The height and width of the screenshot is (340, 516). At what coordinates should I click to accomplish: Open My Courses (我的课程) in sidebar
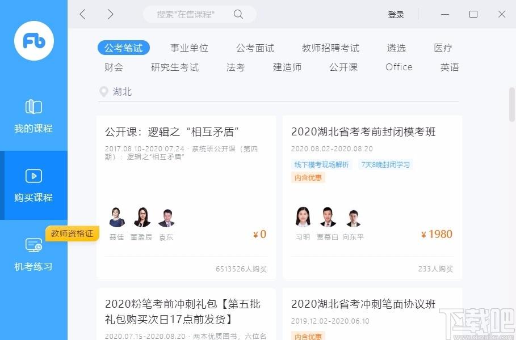point(33,107)
